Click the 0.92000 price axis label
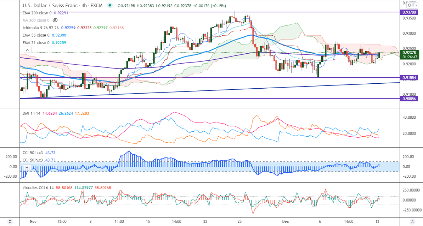 point(409,64)
